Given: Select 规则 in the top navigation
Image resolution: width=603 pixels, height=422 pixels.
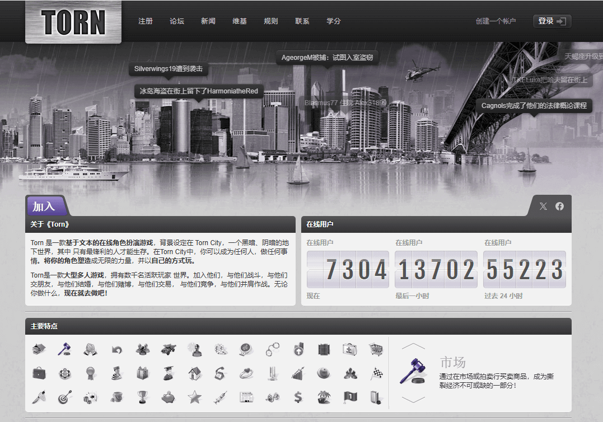Looking at the screenshot, I should click(271, 21).
